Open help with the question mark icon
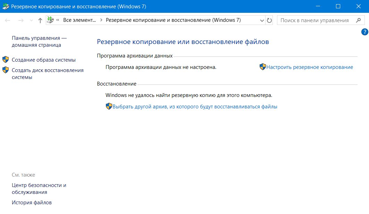Screen dimensions: 369x214 365,32
